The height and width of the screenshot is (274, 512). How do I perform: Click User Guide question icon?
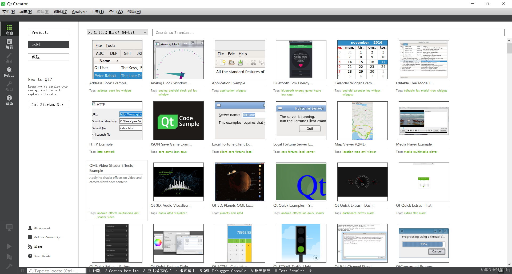point(30,256)
